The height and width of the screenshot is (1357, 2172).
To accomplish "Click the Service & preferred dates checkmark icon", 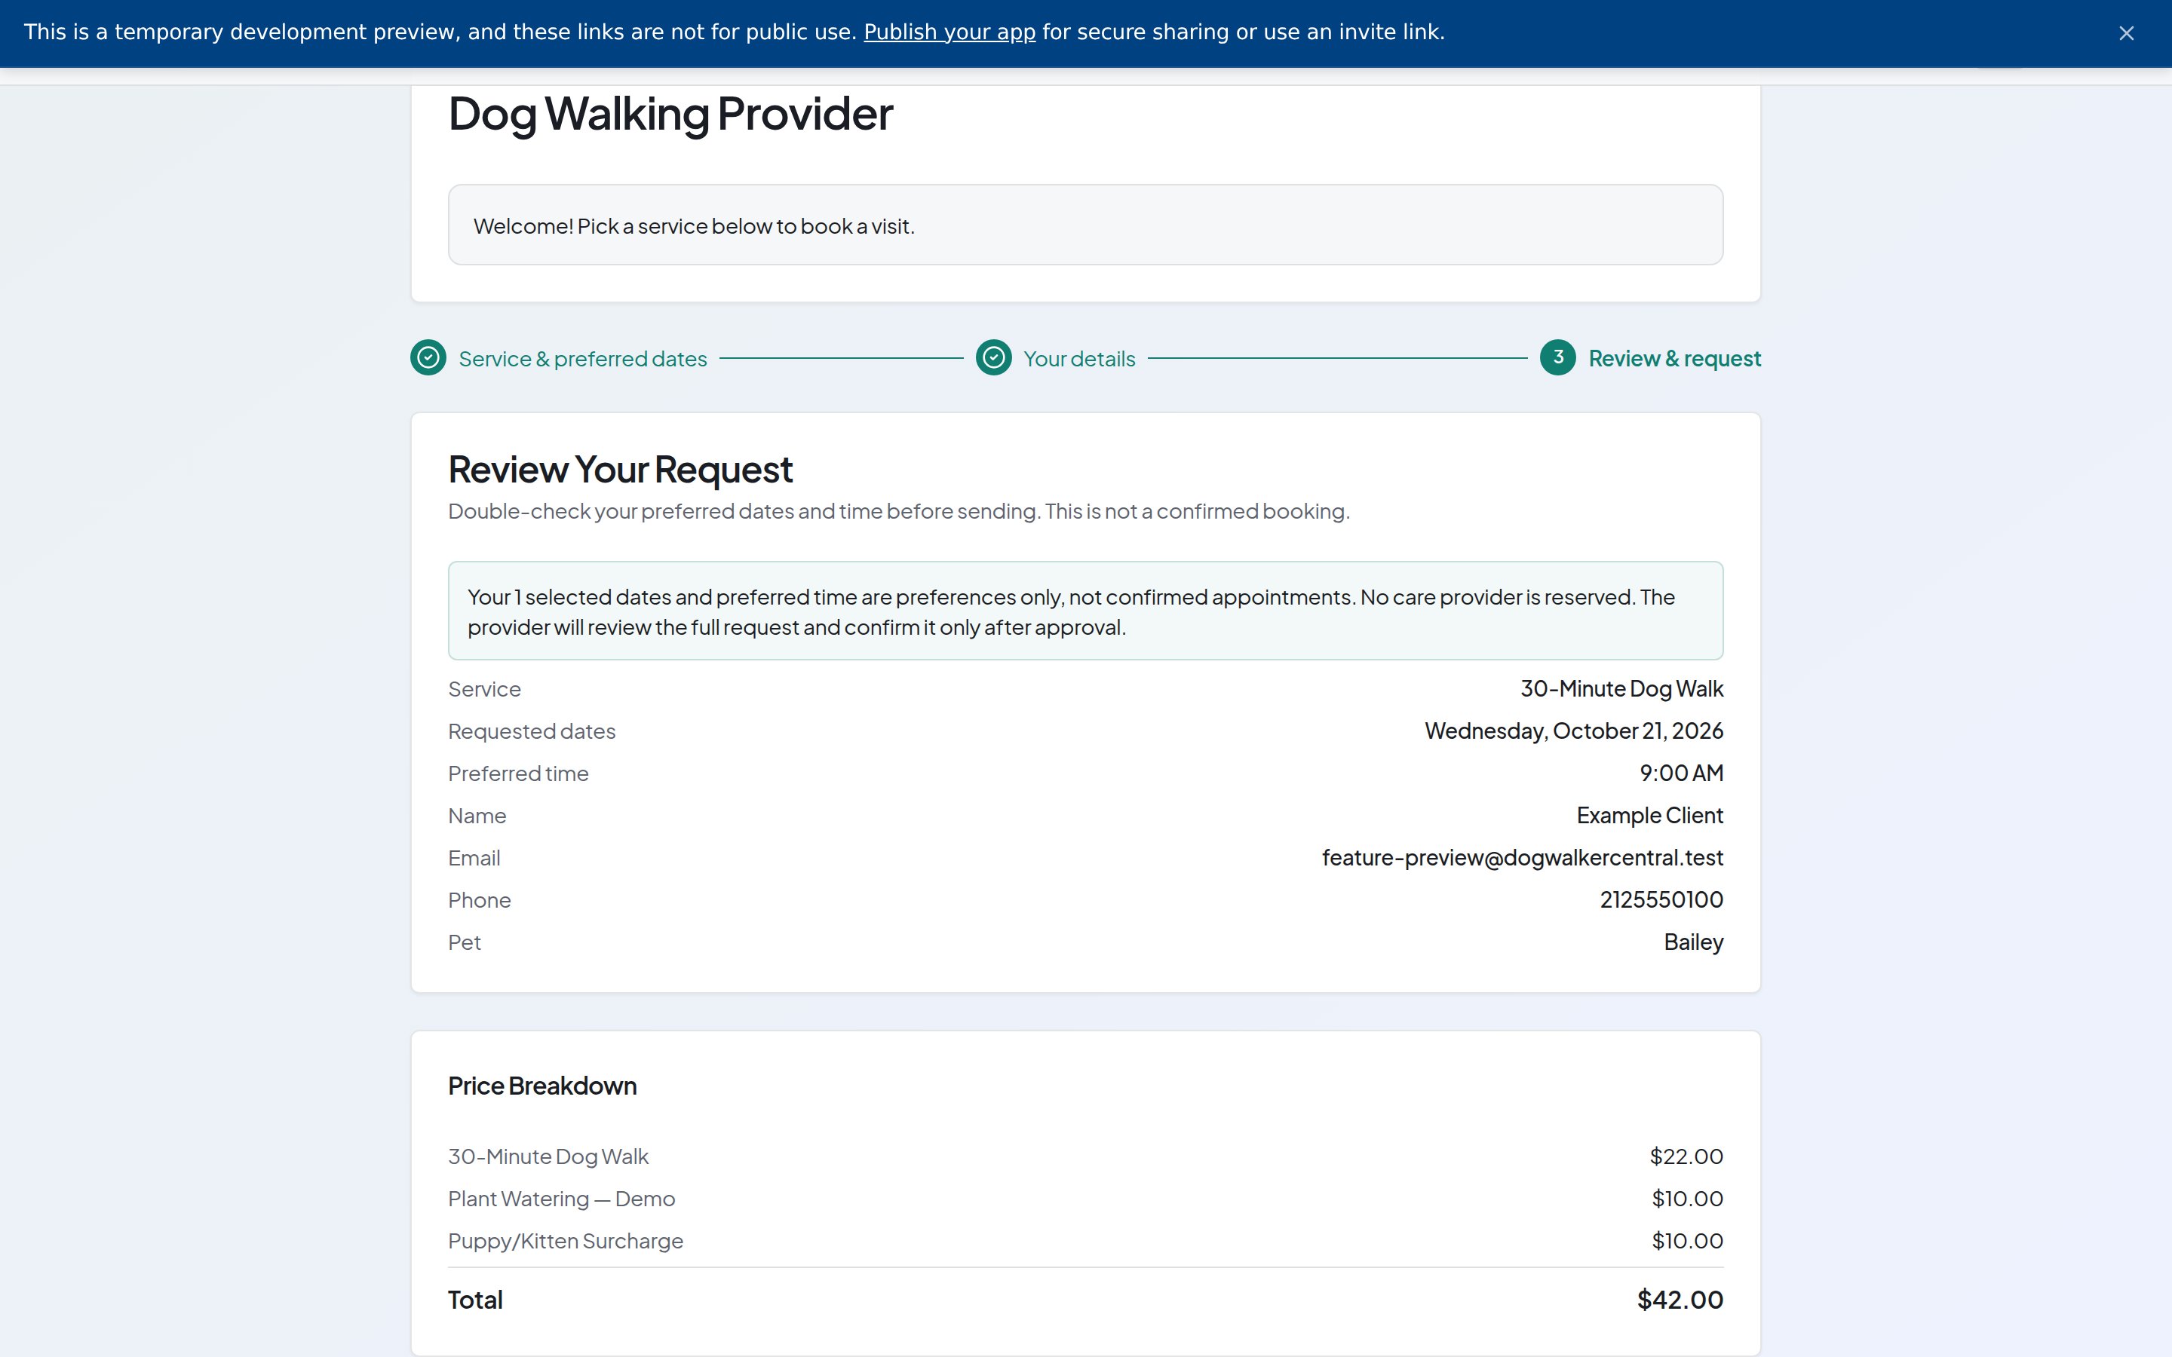I will pos(428,358).
